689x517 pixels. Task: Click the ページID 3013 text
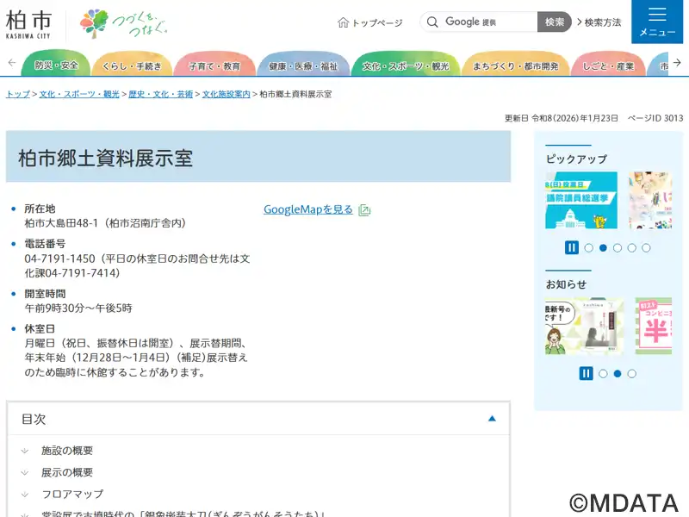click(655, 118)
